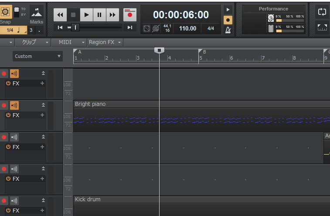Select marker A on the timeline
This screenshot has width=330, height=216.
click(77, 51)
